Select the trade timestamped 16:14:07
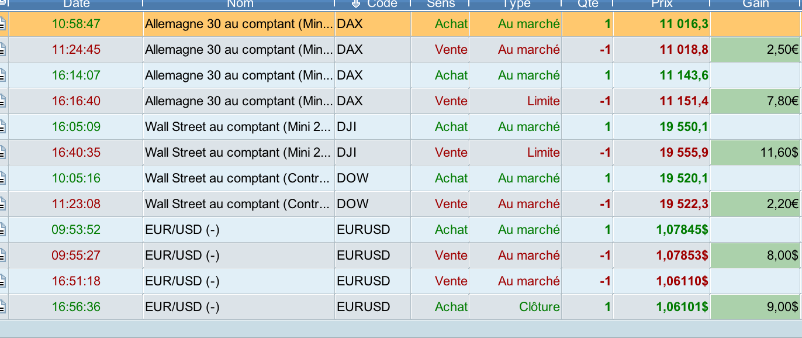The height and width of the screenshot is (338, 802). pyautogui.click(x=401, y=75)
